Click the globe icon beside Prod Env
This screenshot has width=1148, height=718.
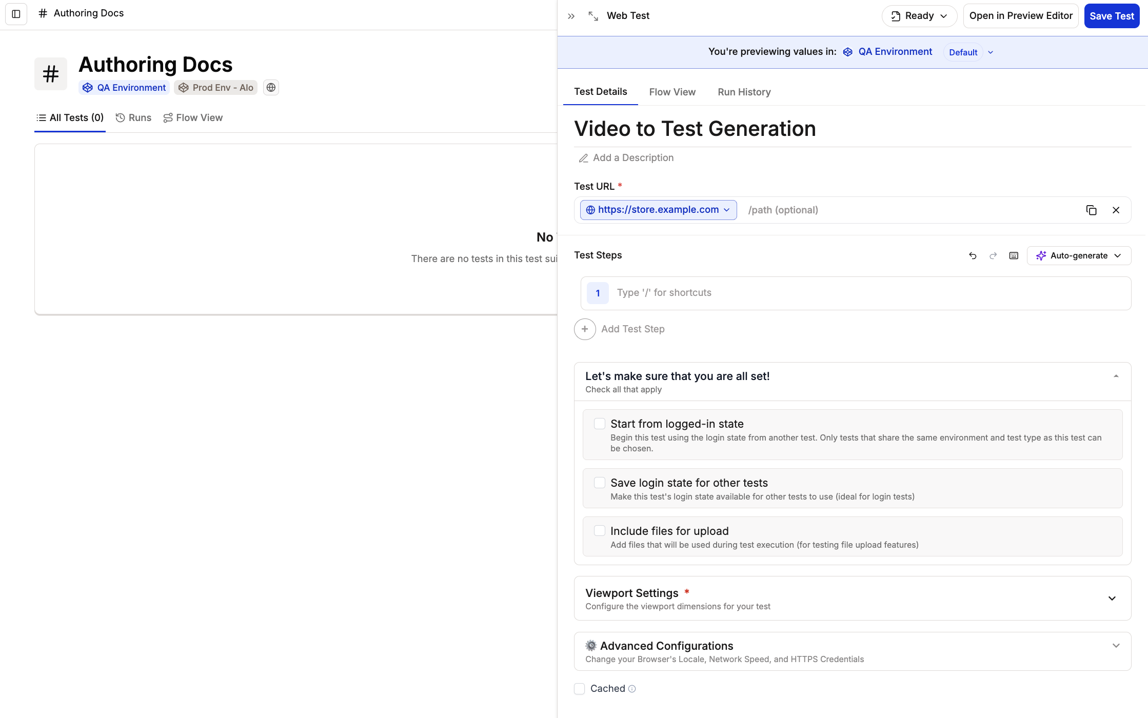coord(271,88)
